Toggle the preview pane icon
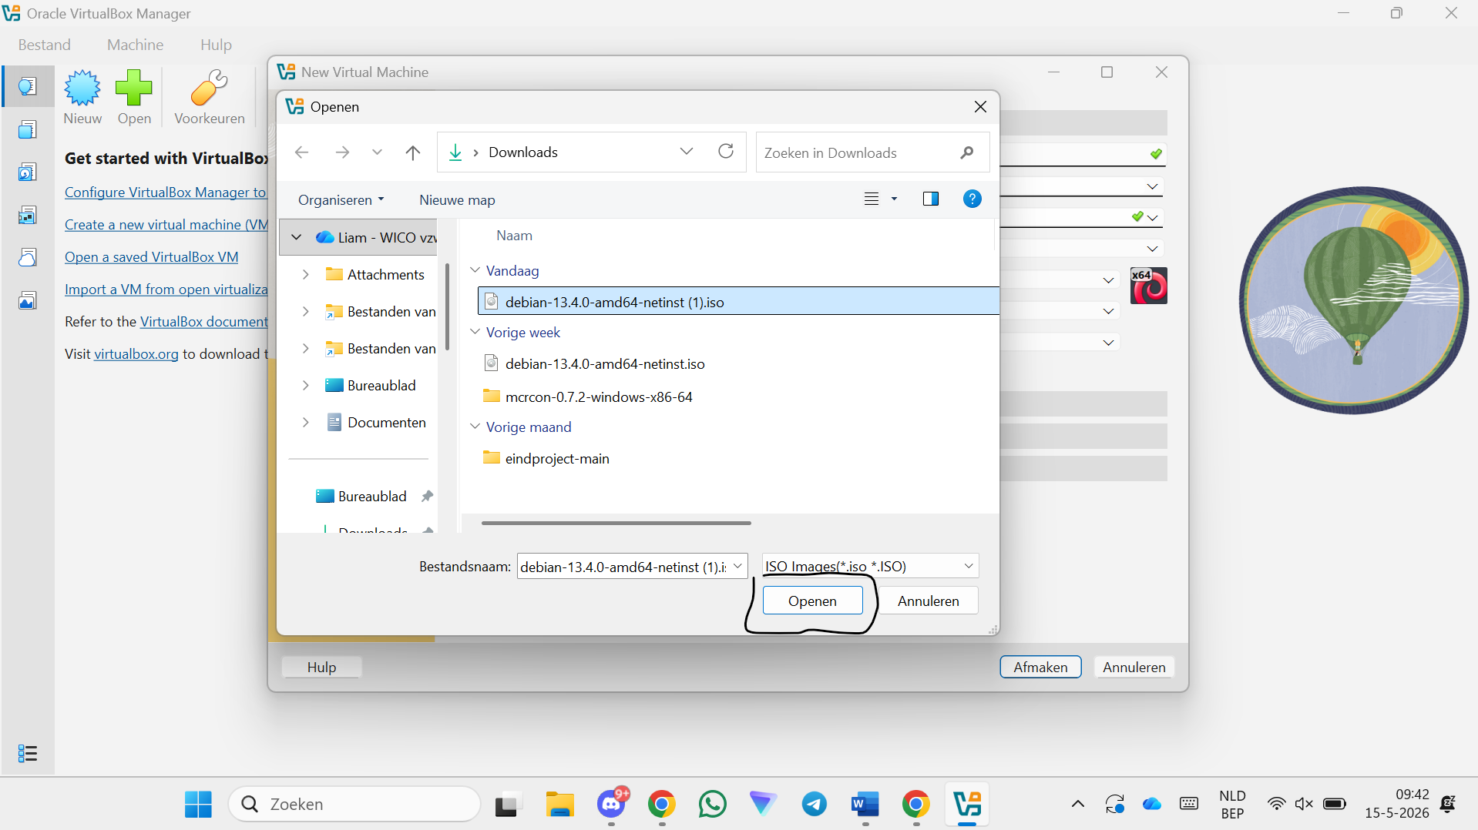 pos(931,199)
